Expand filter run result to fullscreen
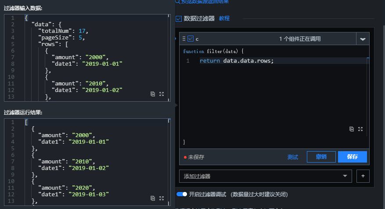 [162, 198]
